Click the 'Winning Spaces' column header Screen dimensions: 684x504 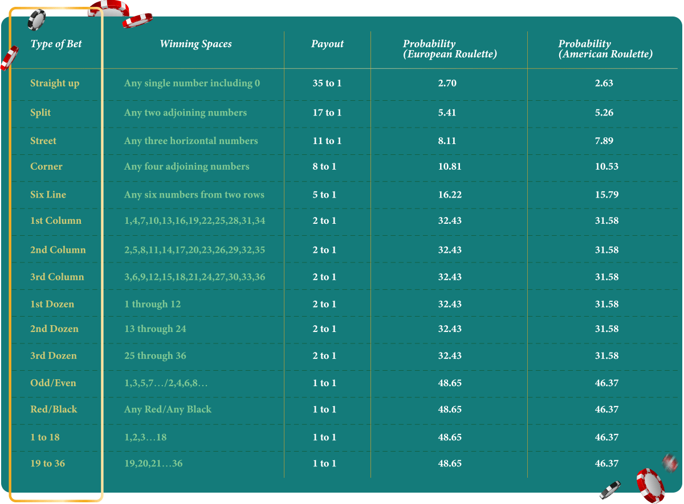pos(196,44)
